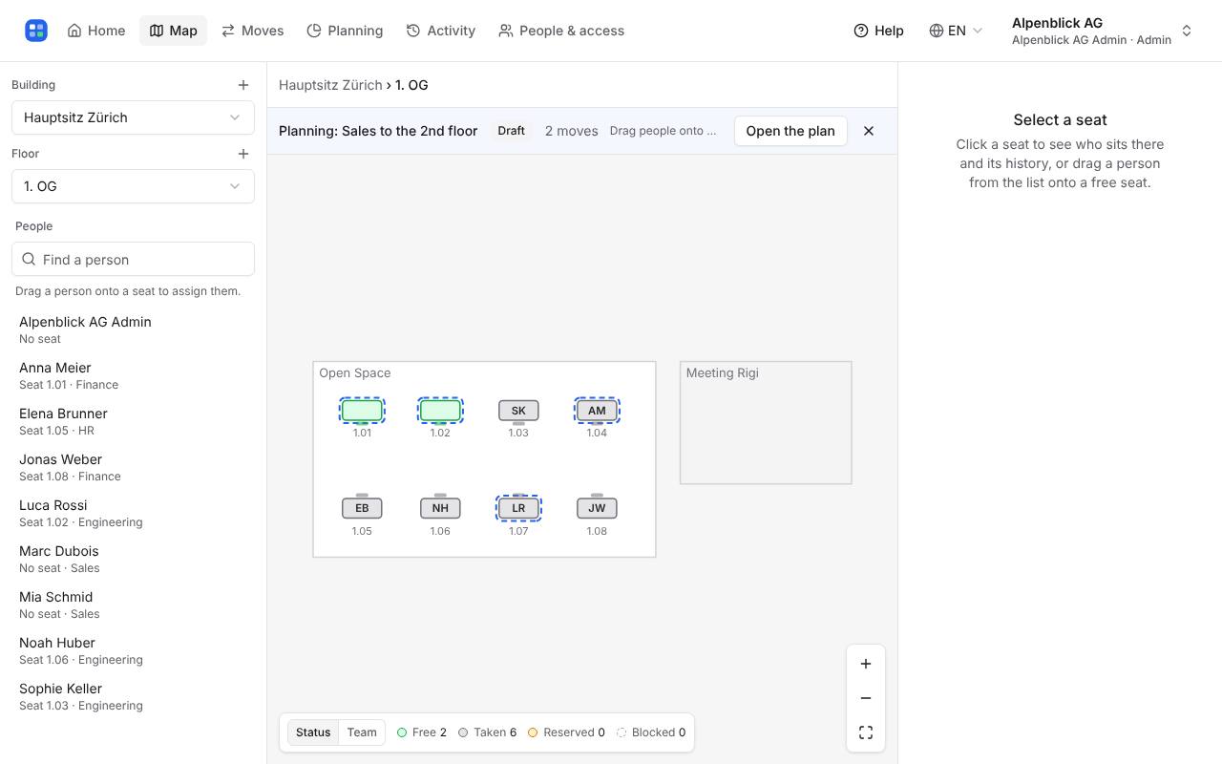Screen dimensions: 1222x764
Task: Select free seat 1.02 on the map
Action: point(440,411)
